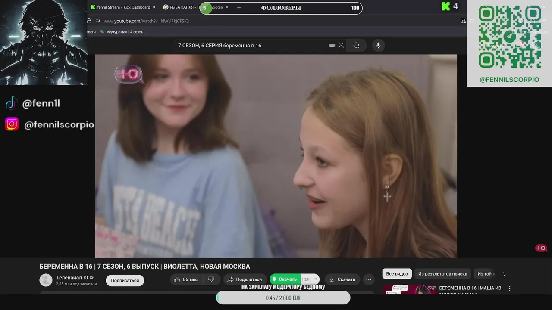552x310 pixels.
Task: Click the green 5 follower count badge
Action: (206, 8)
